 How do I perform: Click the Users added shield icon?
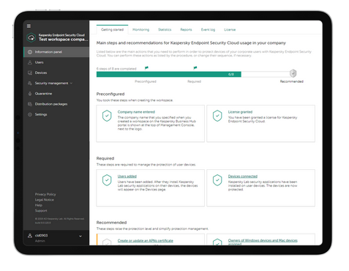pos(107,180)
